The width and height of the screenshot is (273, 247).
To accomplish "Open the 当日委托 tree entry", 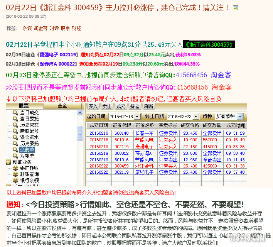I will pos(29,119).
